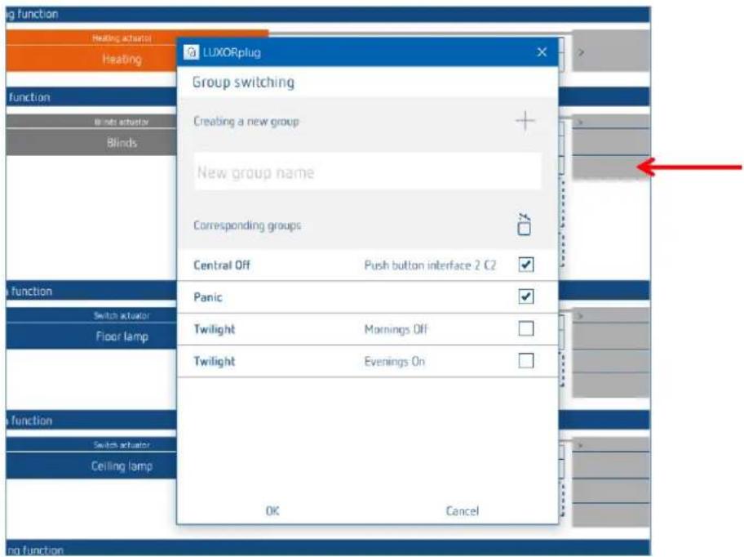
Task: Click the LUXORplug house icon in title bar
Action: point(191,52)
